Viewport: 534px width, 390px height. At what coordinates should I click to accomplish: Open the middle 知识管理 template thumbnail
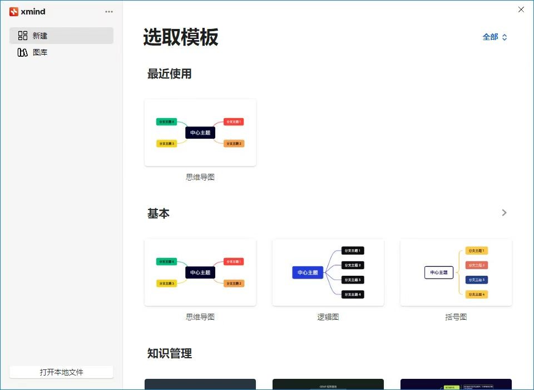pos(328,384)
